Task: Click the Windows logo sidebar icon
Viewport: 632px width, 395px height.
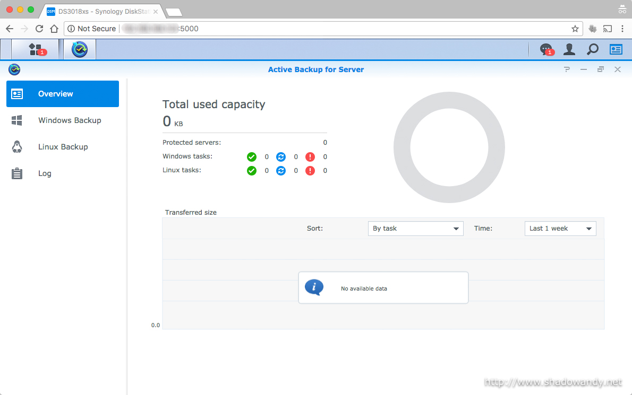Action: 17,120
